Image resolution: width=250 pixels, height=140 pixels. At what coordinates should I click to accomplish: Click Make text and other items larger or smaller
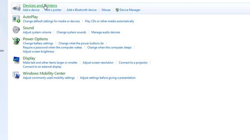[50, 63]
